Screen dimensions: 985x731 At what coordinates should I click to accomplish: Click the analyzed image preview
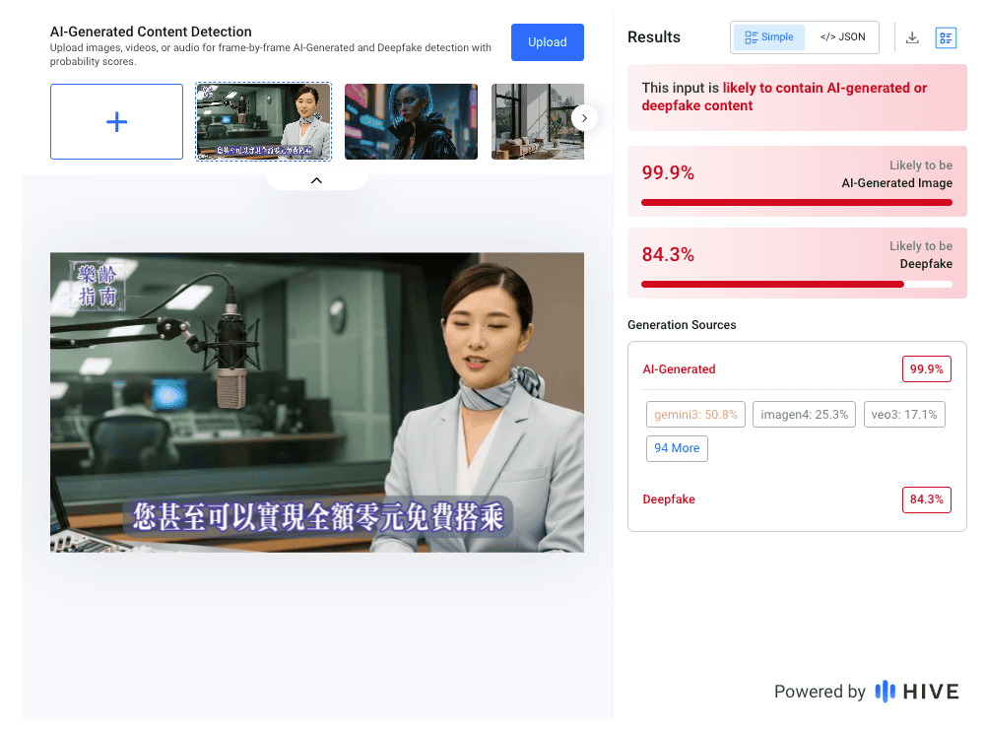pos(316,402)
